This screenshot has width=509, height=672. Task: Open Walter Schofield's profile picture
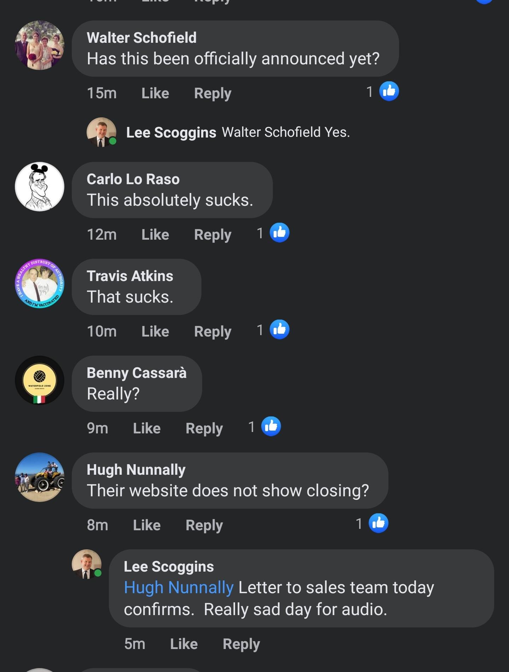point(40,45)
